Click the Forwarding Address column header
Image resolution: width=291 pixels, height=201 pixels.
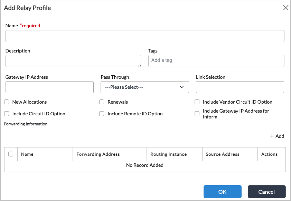(x=98, y=154)
